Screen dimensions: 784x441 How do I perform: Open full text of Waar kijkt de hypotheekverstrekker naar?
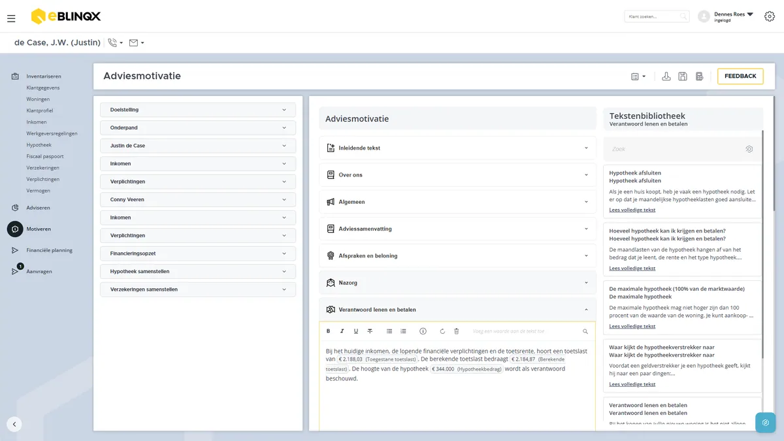632,384
